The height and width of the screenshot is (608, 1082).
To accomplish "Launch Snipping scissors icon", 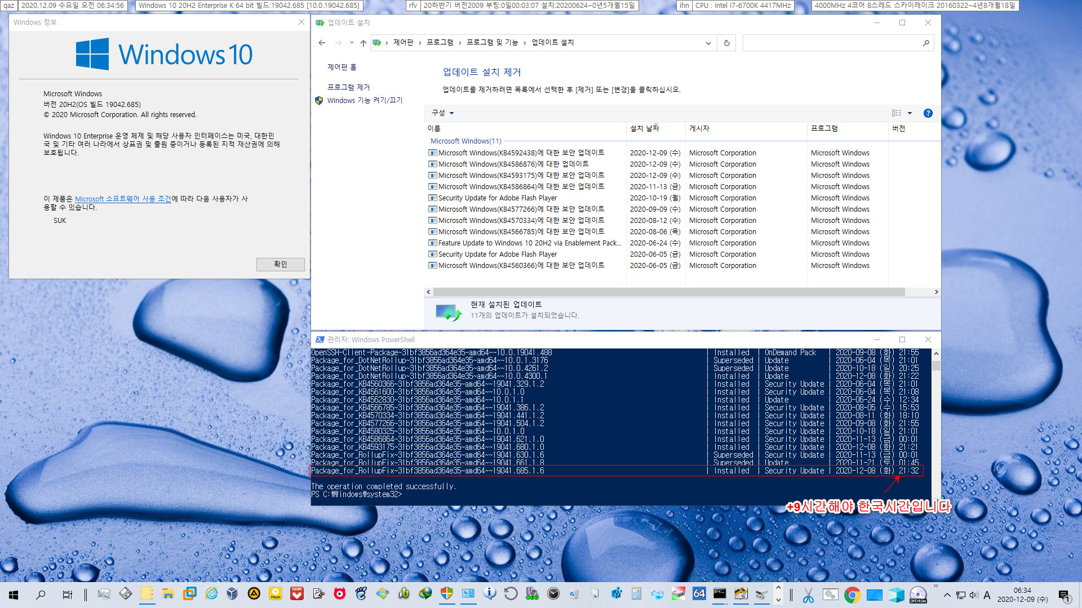I will tap(808, 595).
